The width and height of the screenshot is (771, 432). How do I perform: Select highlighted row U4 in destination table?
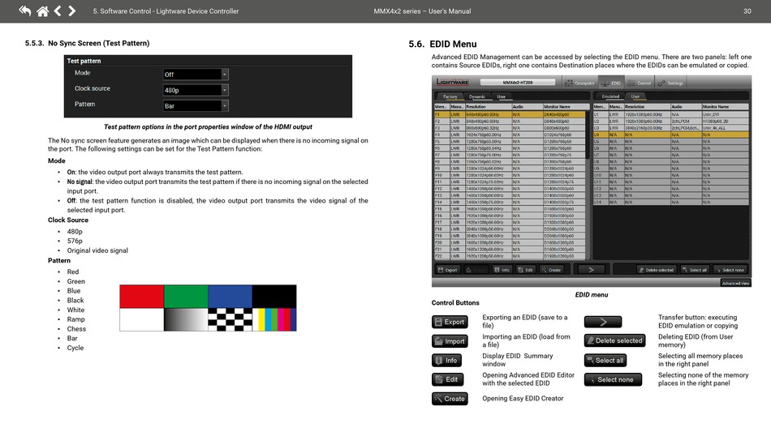click(671, 135)
